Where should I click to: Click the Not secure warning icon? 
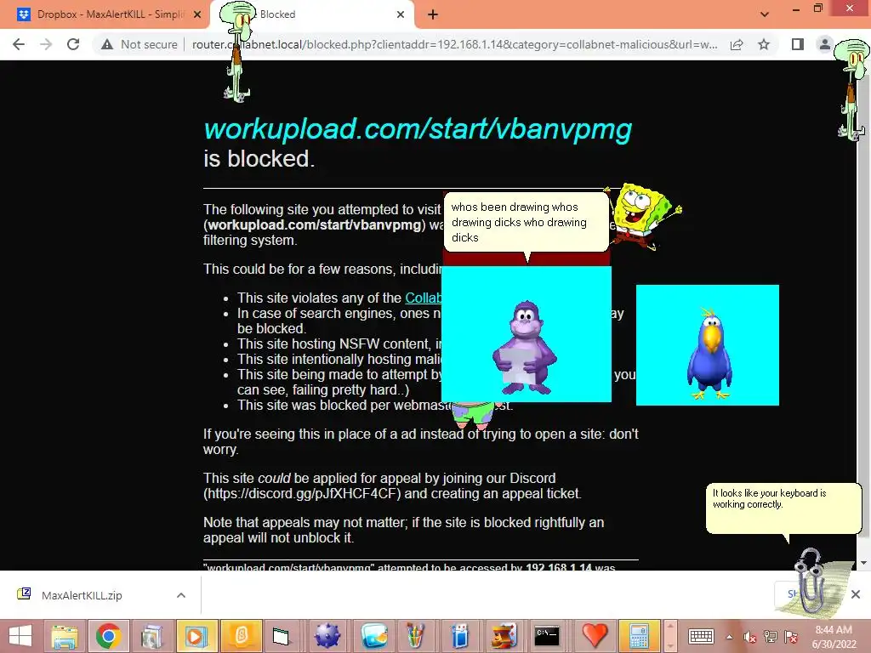107,44
